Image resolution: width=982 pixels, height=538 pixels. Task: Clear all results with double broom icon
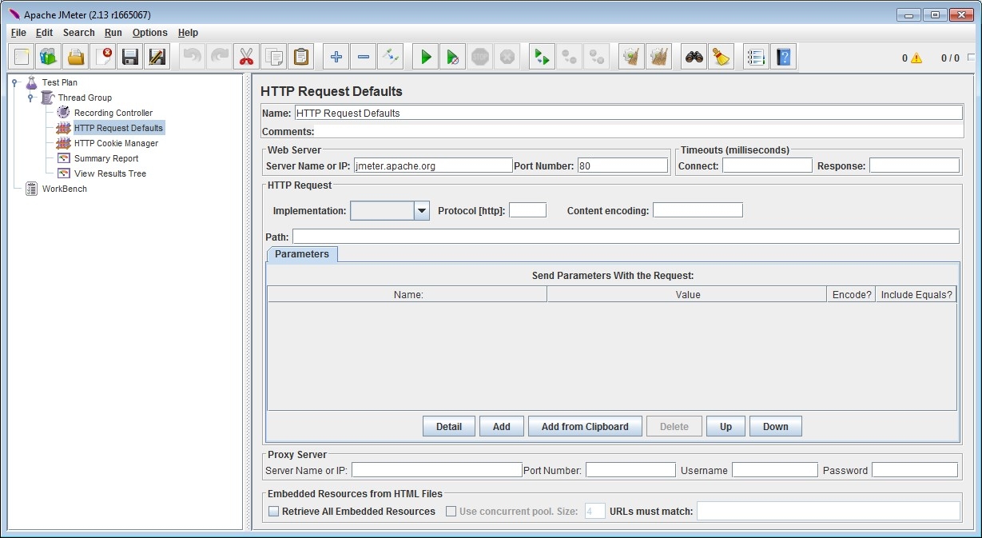(x=658, y=57)
